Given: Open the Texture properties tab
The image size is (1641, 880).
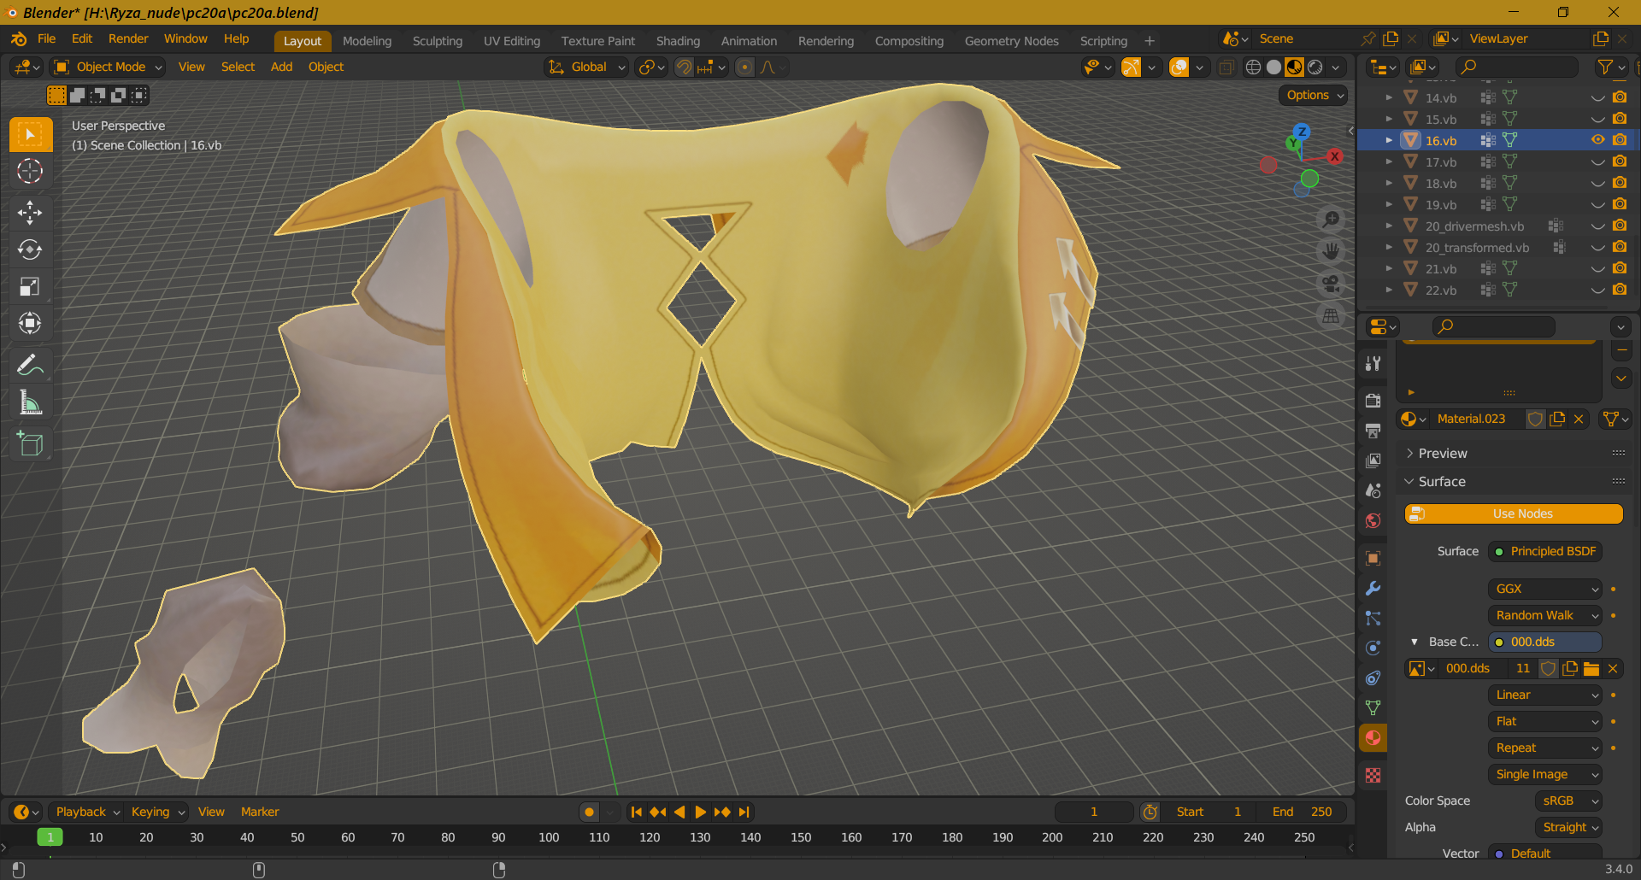Looking at the screenshot, I should 1373,775.
